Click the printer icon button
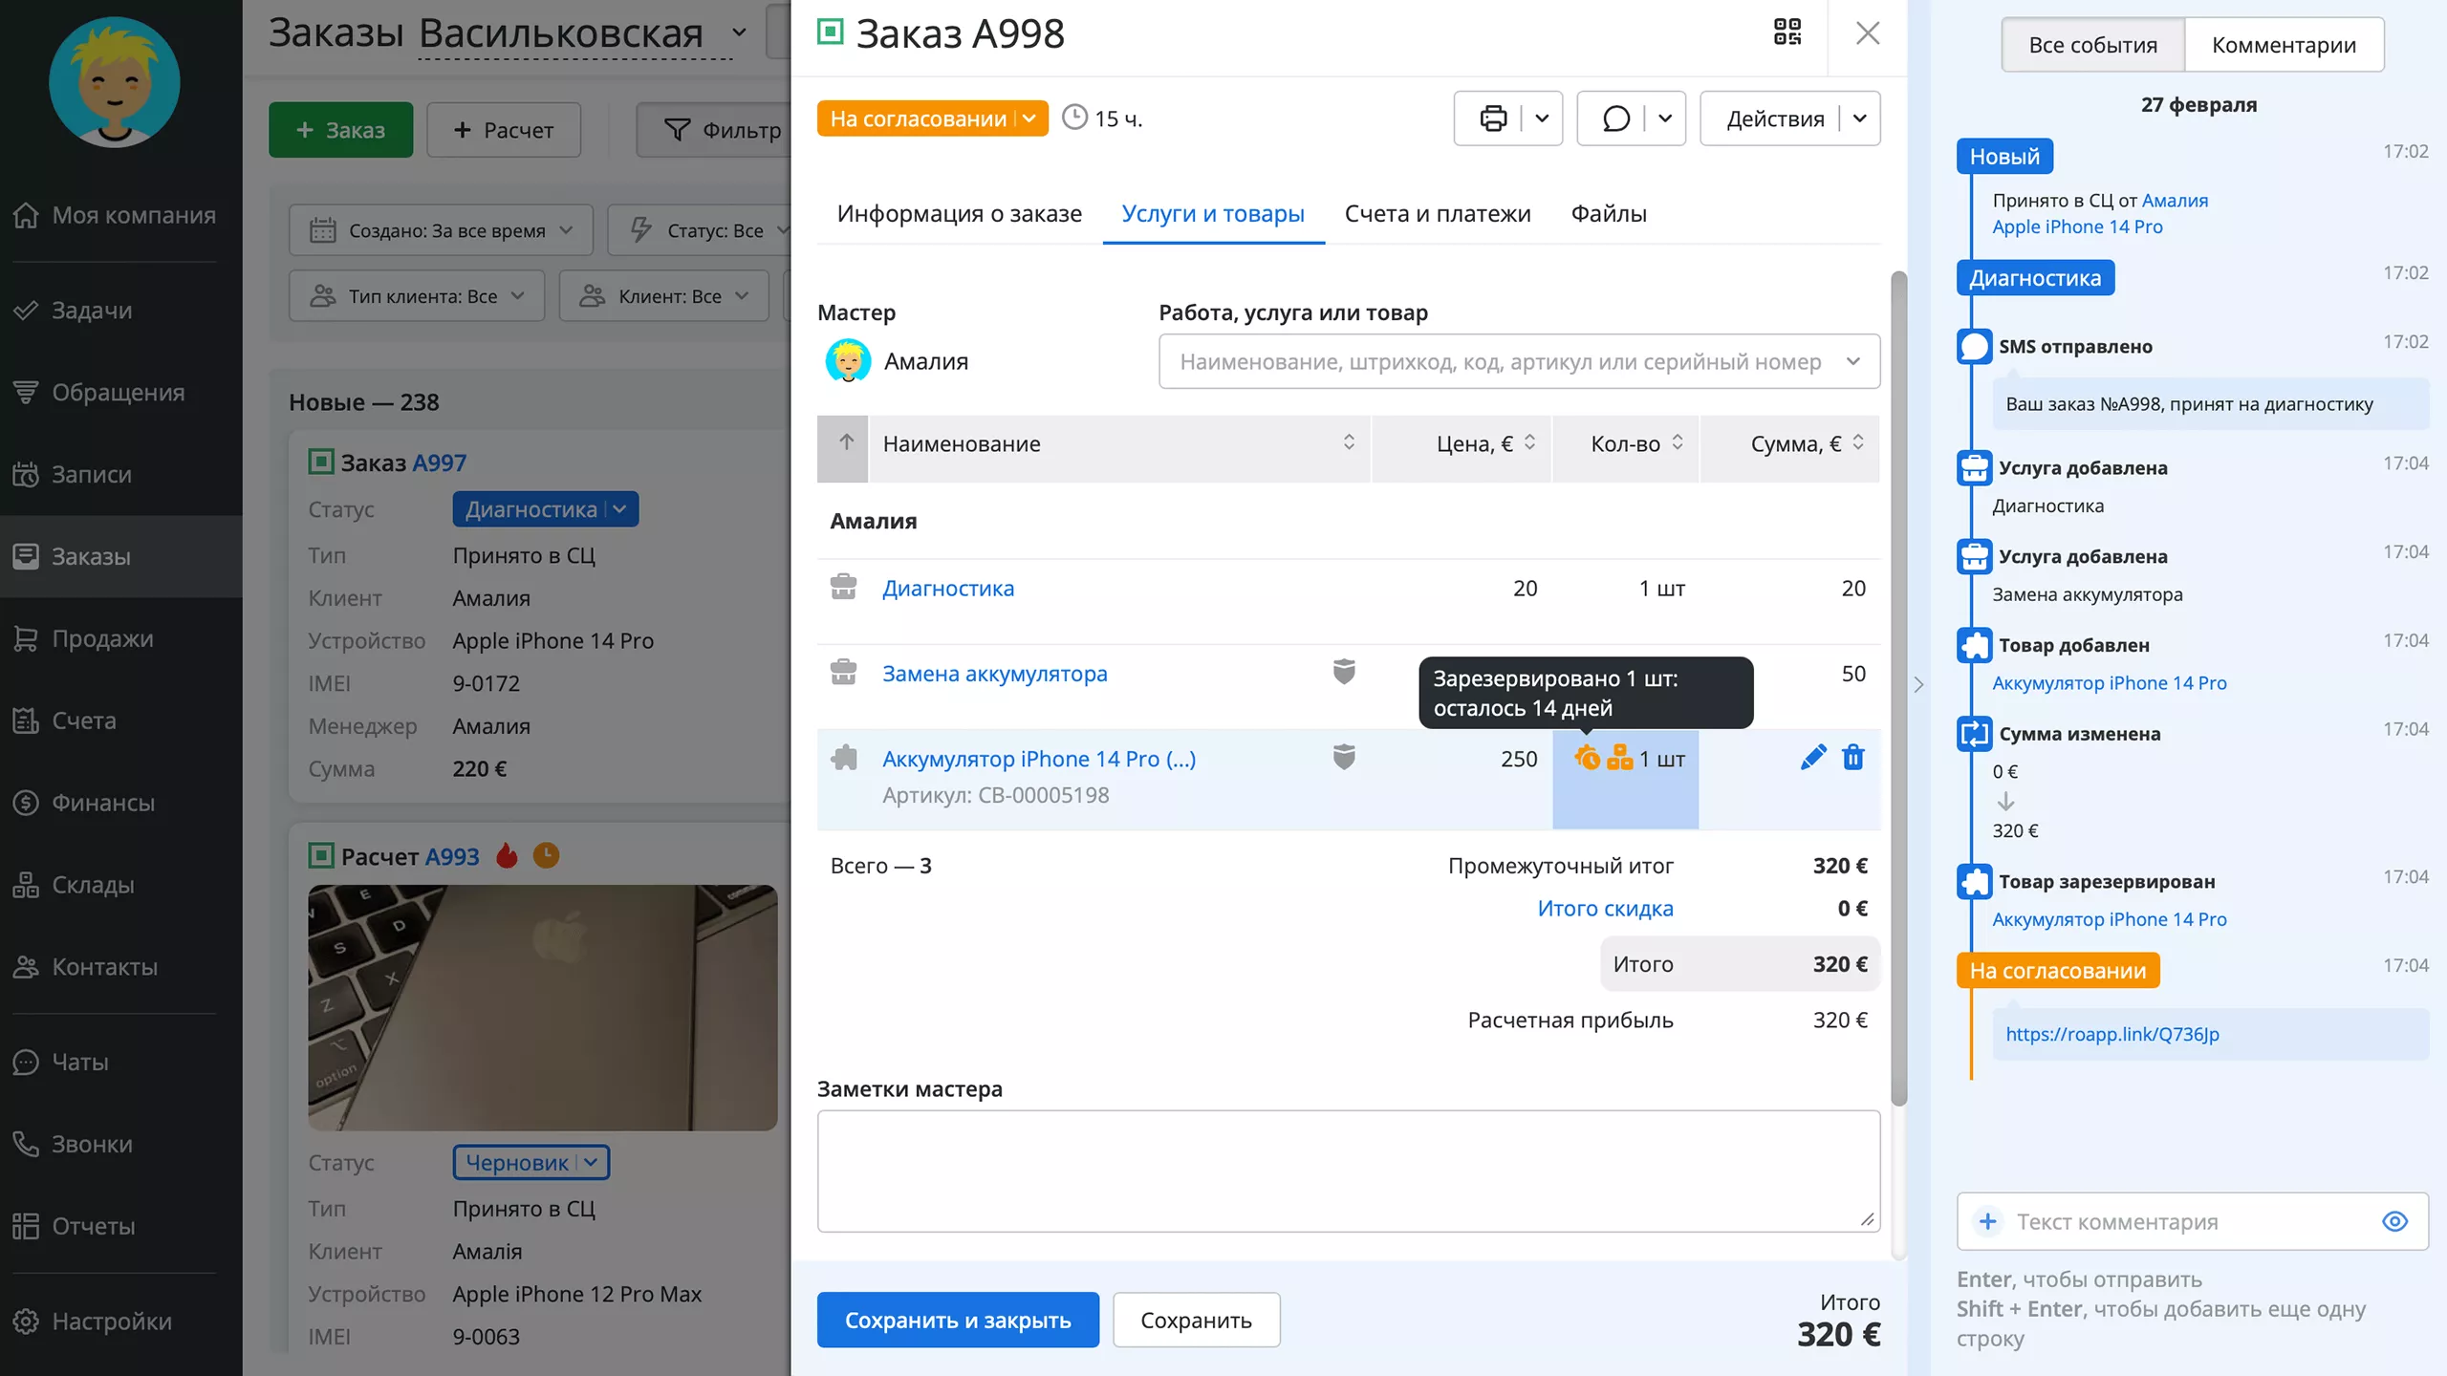This screenshot has width=2447, height=1376. coord(1492,118)
